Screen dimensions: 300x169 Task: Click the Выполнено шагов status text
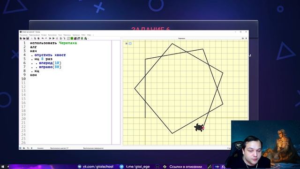(60, 148)
